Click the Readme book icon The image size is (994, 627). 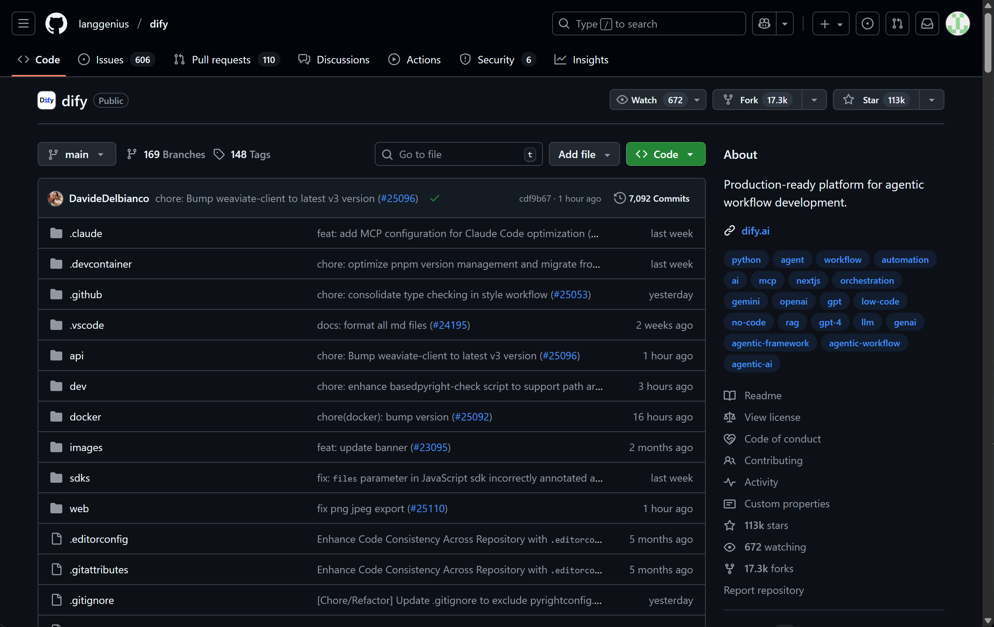[x=729, y=396]
